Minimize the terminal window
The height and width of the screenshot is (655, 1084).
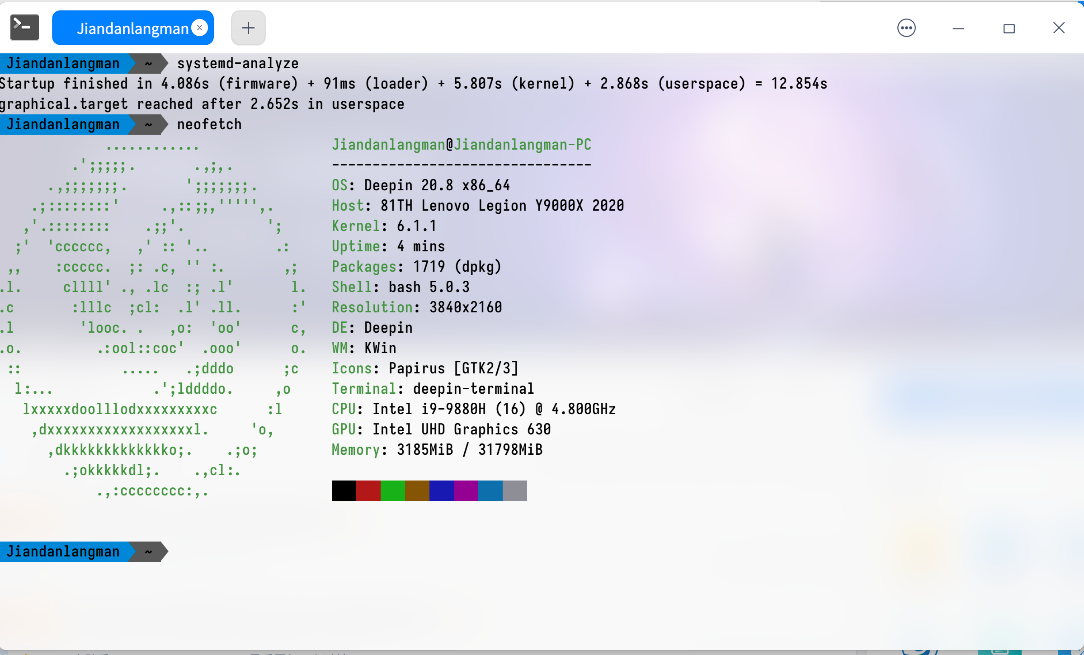coord(958,28)
